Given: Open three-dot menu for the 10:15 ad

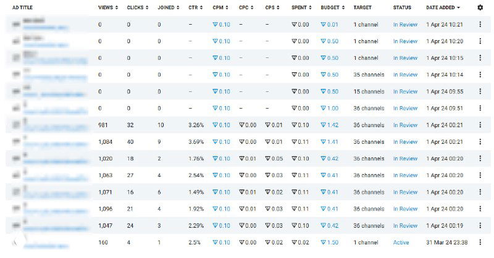Looking at the screenshot, I should point(480,58).
